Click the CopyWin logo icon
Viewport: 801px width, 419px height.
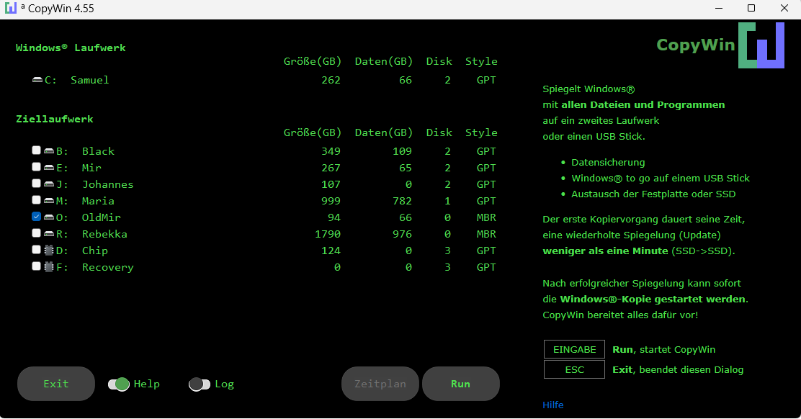[761, 45]
